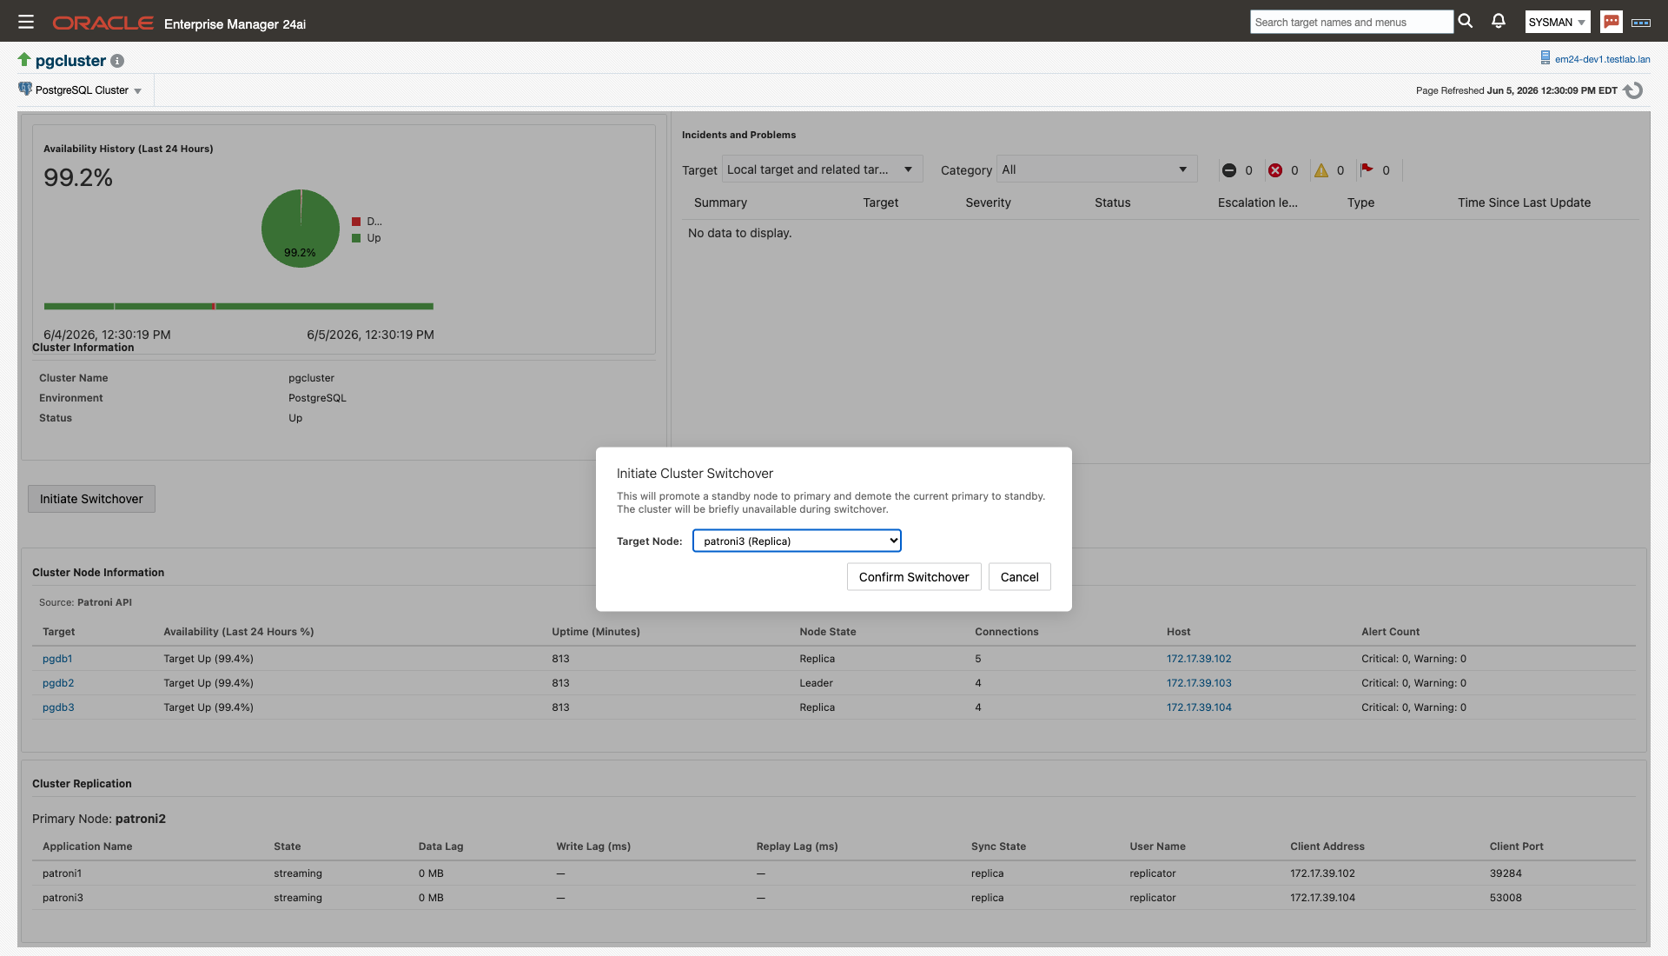
Task: Open the hamburger navigation menu
Action: pos(26,22)
